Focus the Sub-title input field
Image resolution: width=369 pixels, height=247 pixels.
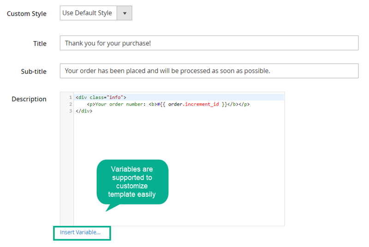click(209, 71)
